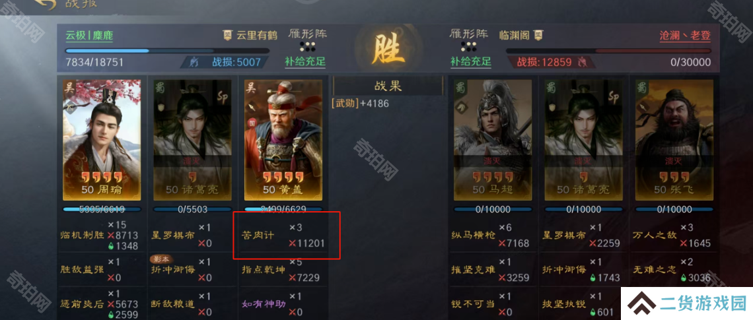
Task: Click the 临渊阁 alliance badge icon
Action: 539,35
